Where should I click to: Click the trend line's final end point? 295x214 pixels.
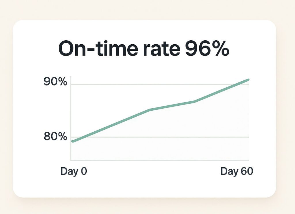point(248,80)
